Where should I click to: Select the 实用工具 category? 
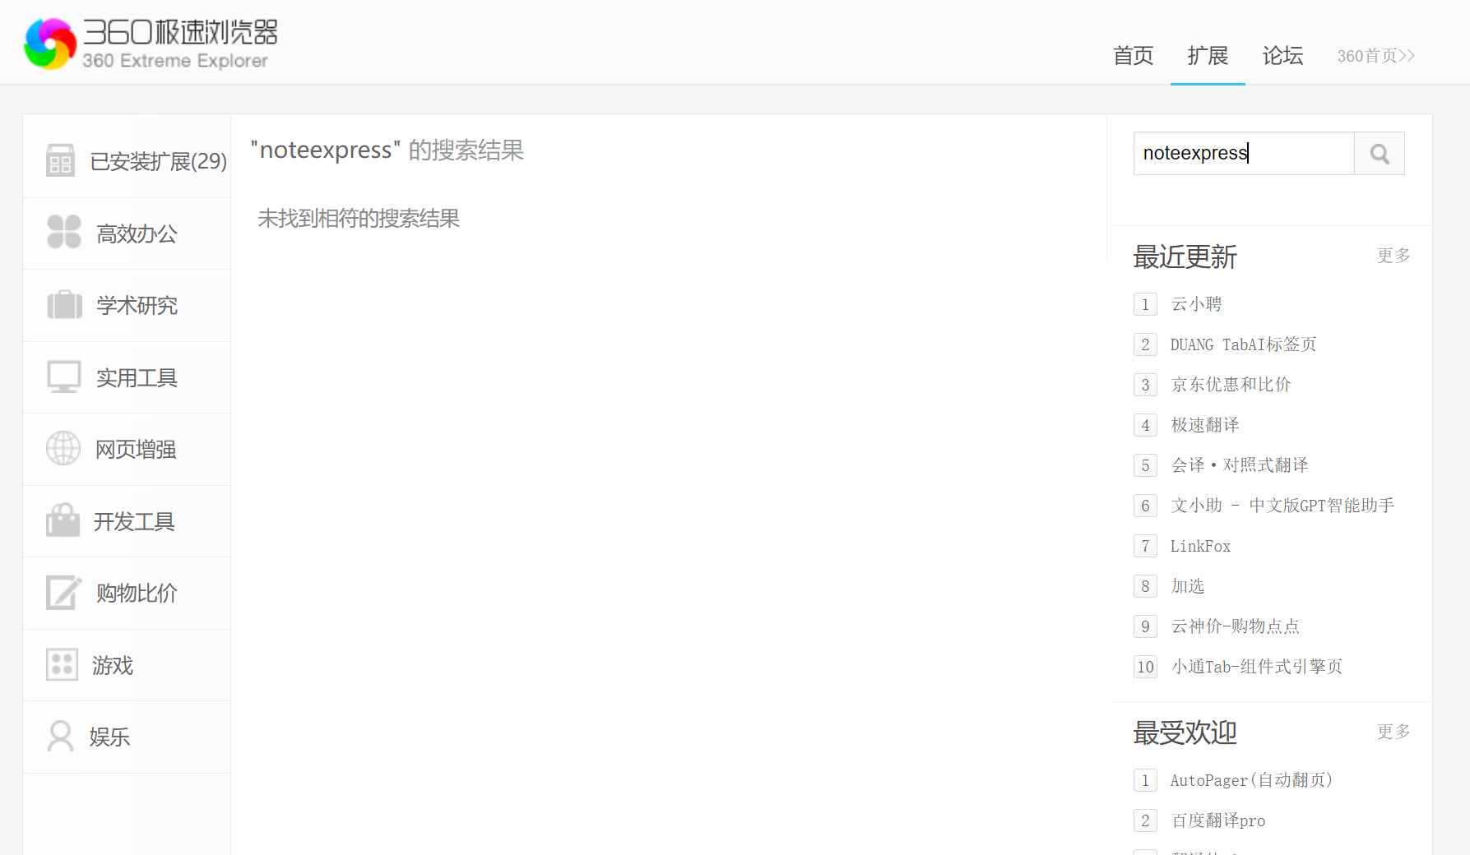pyautogui.click(x=127, y=377)
